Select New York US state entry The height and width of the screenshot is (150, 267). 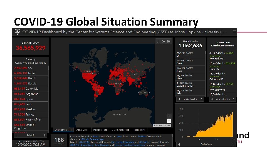222,56
